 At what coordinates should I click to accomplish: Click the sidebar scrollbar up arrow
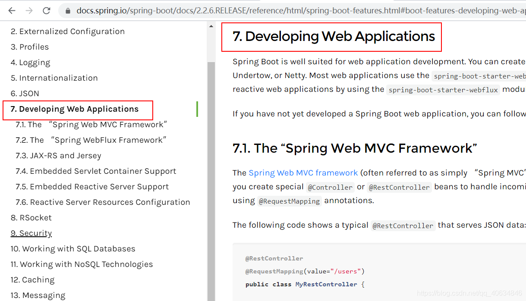point(211,26)
